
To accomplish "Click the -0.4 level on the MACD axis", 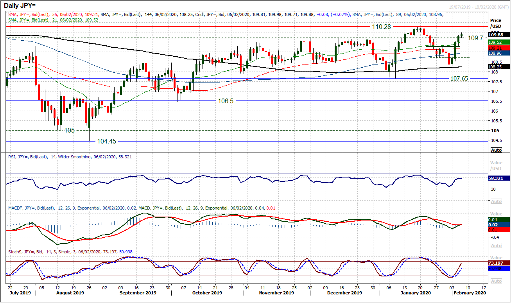I will coord(495,237).
